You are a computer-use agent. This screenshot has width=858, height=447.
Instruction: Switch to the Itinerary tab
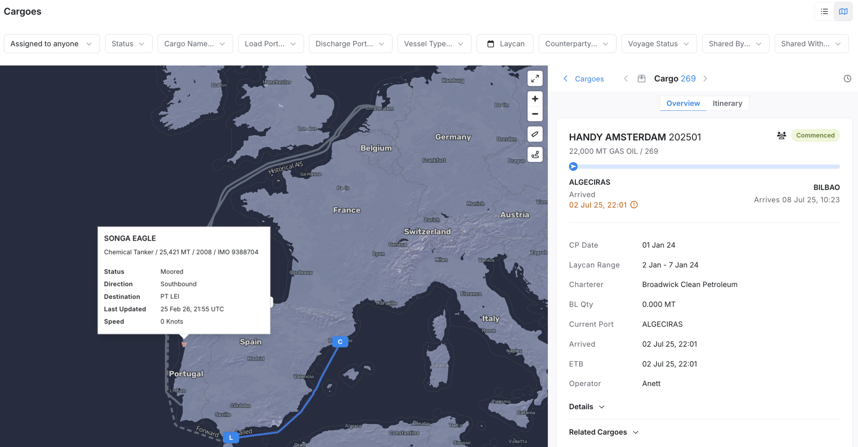[x=727, y=103]
